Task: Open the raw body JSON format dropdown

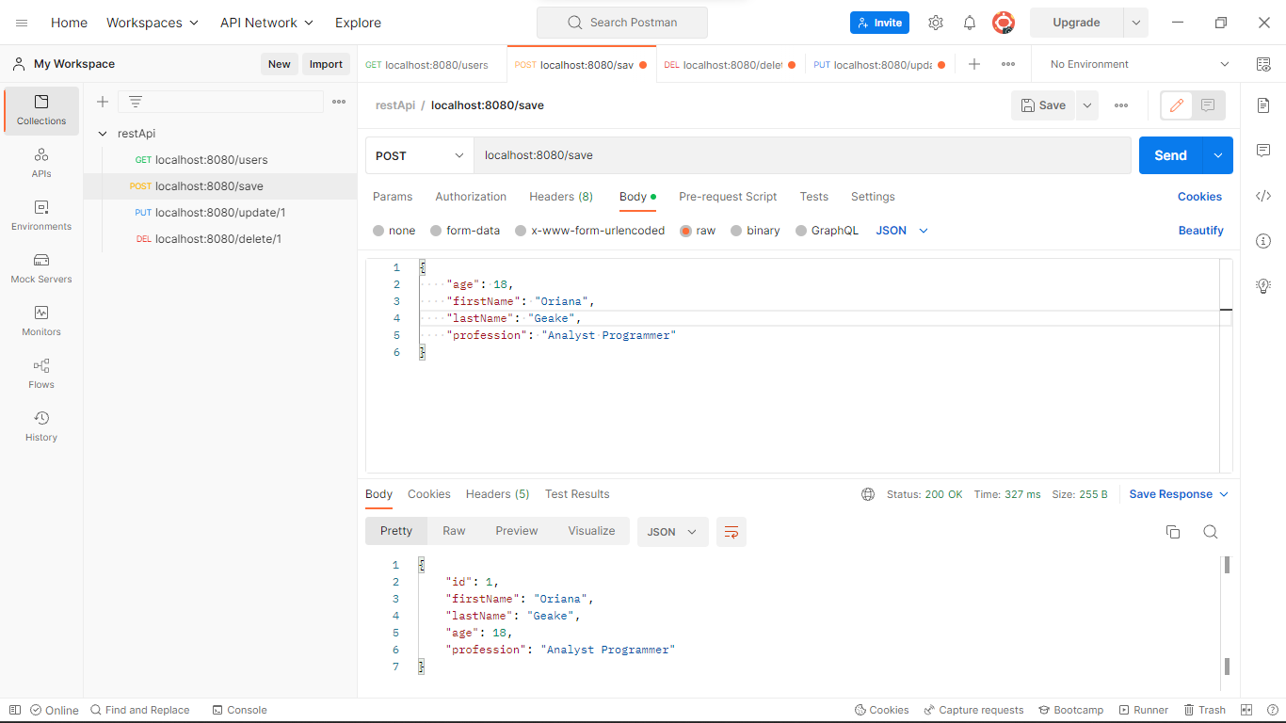Action: (902, 231)
